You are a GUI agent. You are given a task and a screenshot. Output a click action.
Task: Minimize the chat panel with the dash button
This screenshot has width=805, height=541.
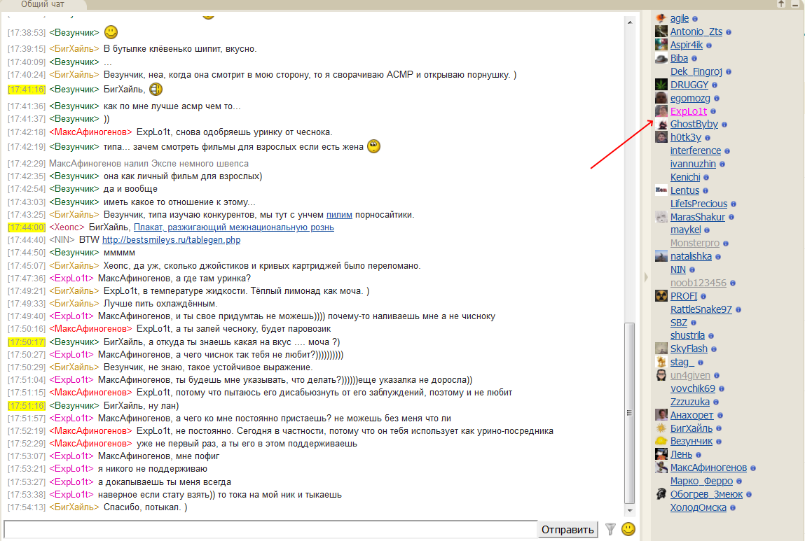pyautogui.click(x=795, y=4)
